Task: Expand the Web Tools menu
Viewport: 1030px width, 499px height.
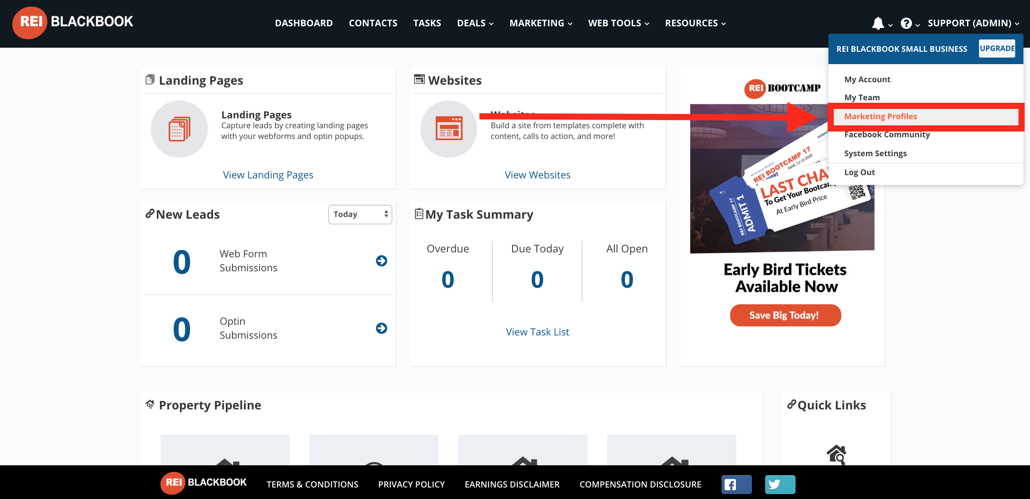Action: [619, 23]
